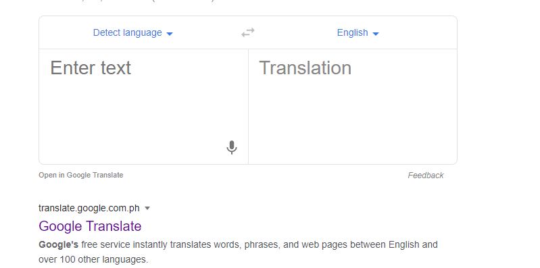The height and width of the screenshot is (268, 540).
Task: Open the English target language dropdown
Action: pyautogui.click(x=358, y=32)
